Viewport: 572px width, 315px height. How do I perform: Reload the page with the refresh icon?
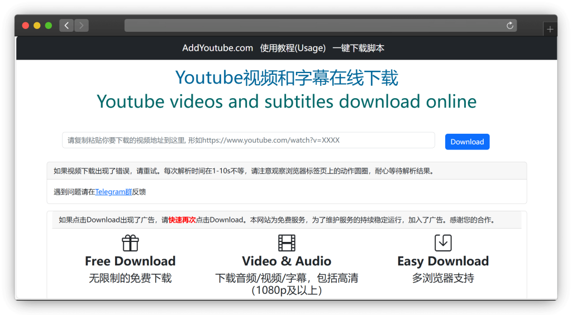(x=509, y=26)
